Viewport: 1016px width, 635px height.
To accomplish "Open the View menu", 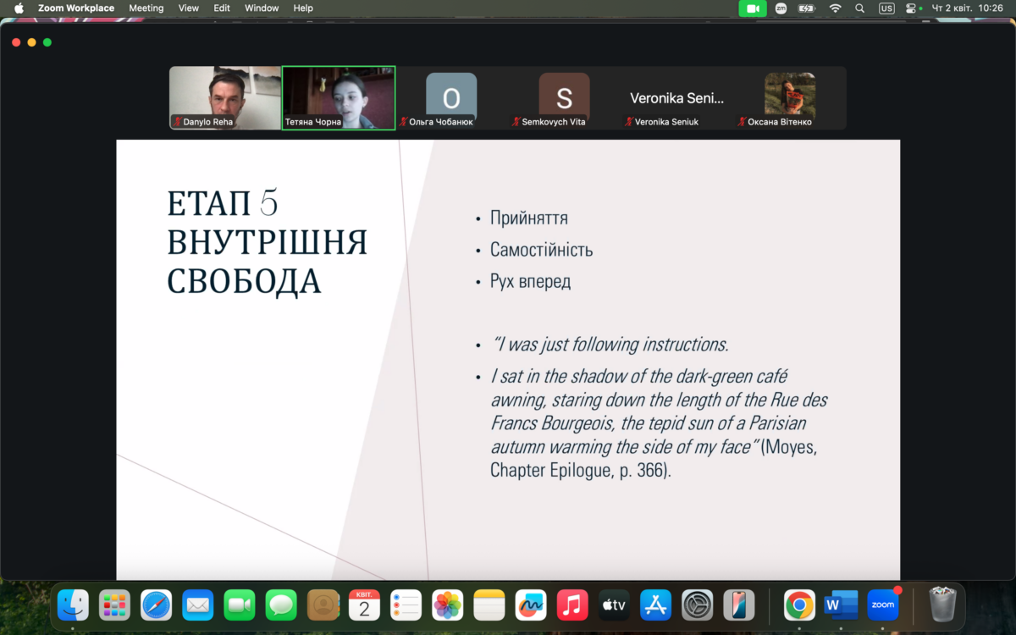I will (189, 8).
